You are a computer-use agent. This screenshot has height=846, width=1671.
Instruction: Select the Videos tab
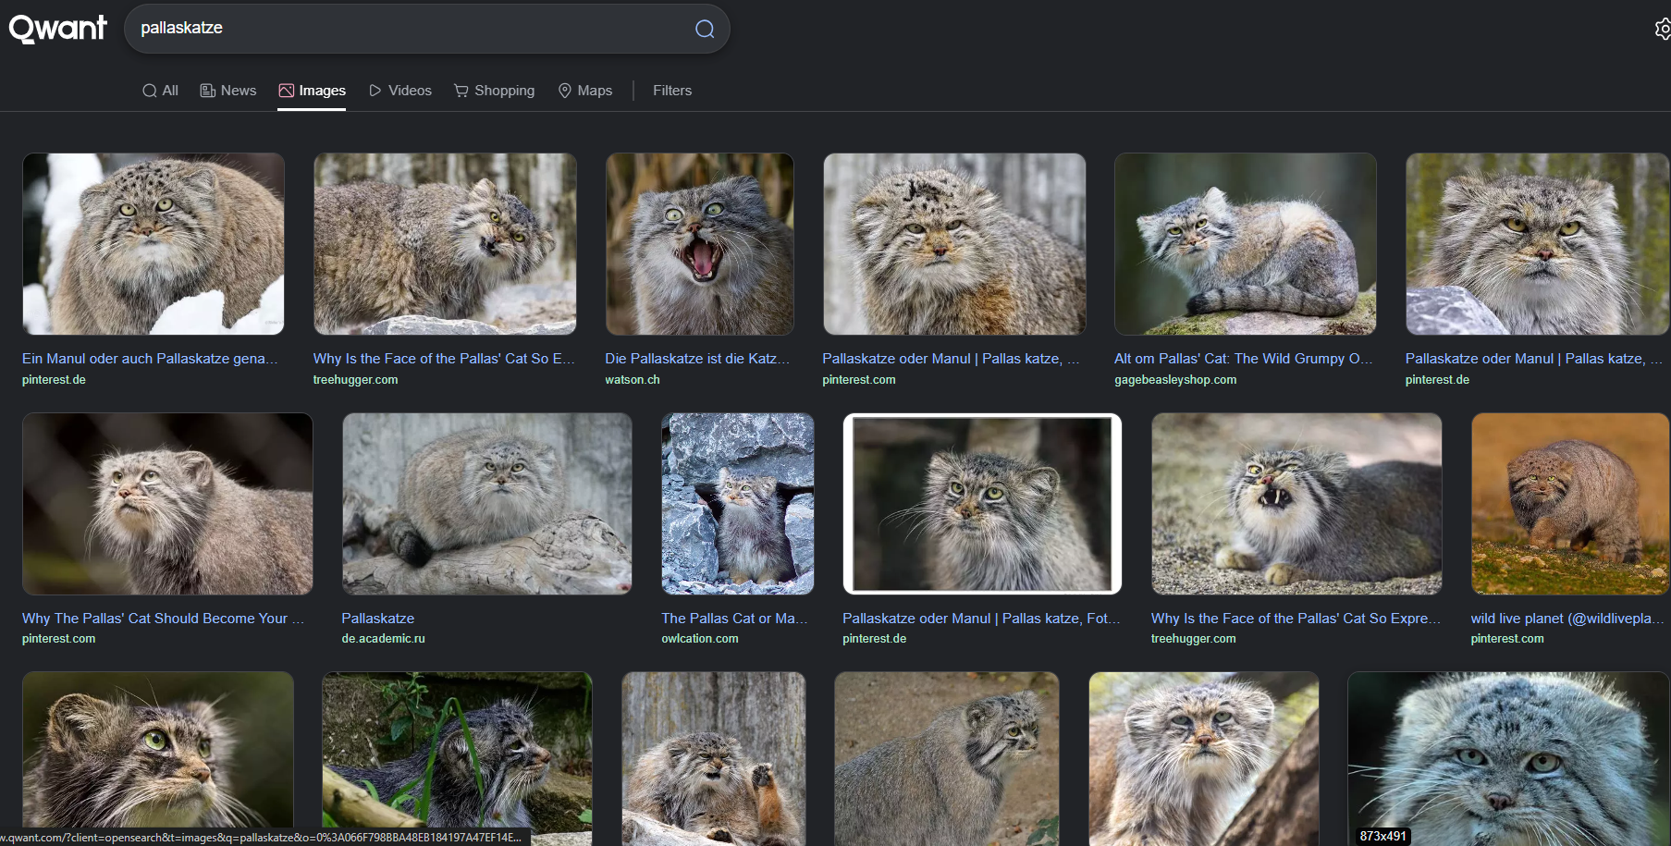pos(400,91)
